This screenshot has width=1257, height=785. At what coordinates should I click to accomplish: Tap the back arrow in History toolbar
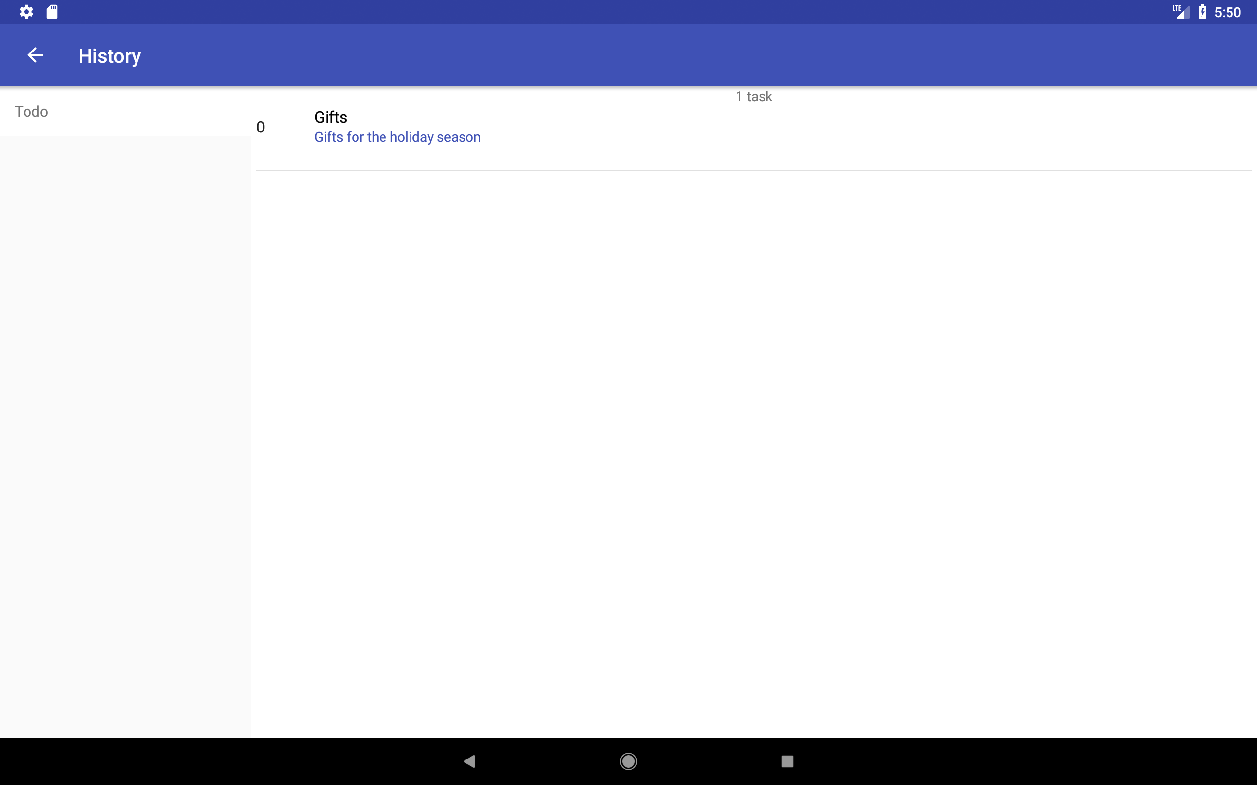point(35,55)
